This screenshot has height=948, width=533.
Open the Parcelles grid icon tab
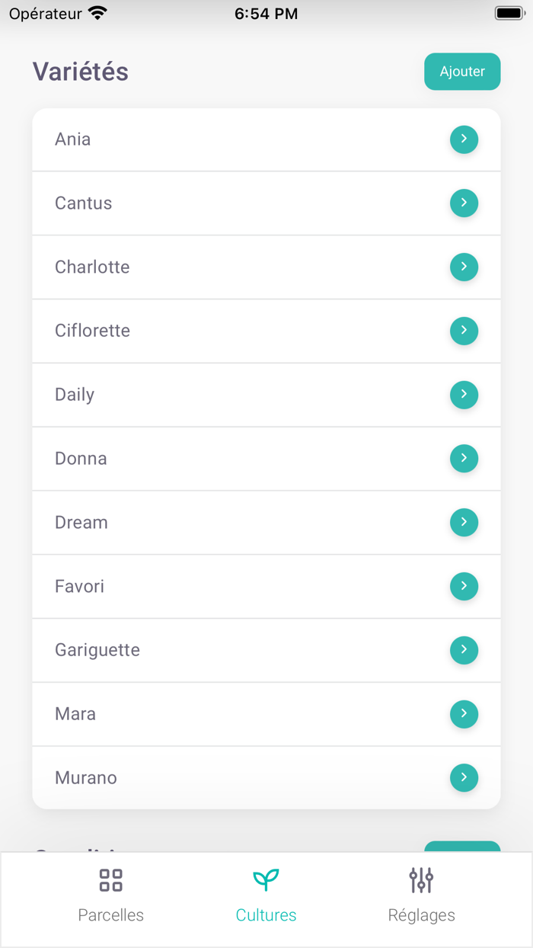[x=111, y=880]
